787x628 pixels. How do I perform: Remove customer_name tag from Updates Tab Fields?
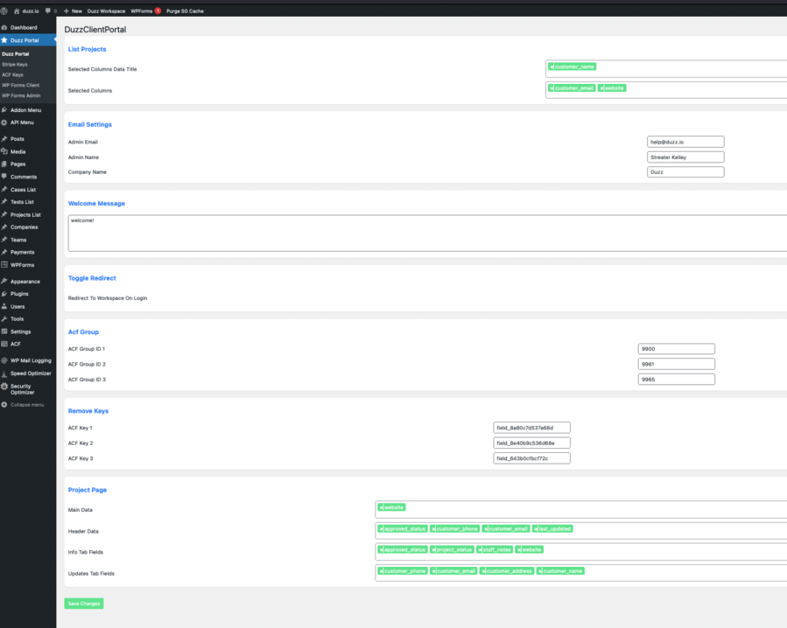(x=540, y=571)
